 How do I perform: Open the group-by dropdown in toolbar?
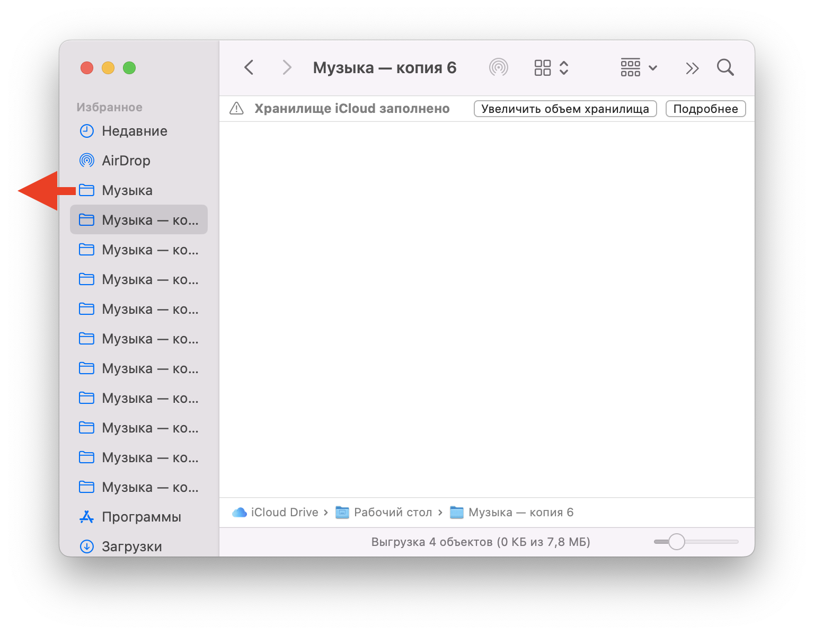click(x=639, y=68)
